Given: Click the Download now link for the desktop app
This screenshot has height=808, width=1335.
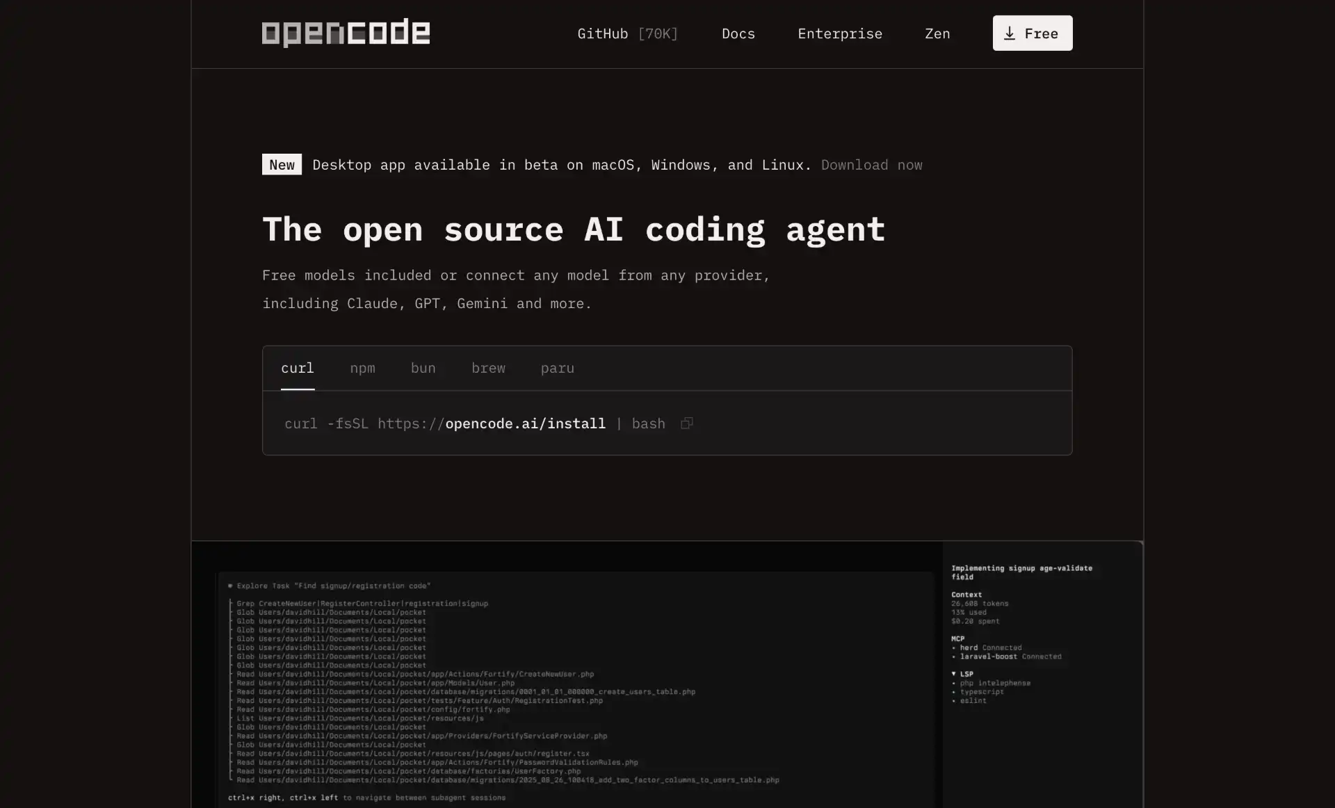Looking at the screenshot, I should coord(872,165).
